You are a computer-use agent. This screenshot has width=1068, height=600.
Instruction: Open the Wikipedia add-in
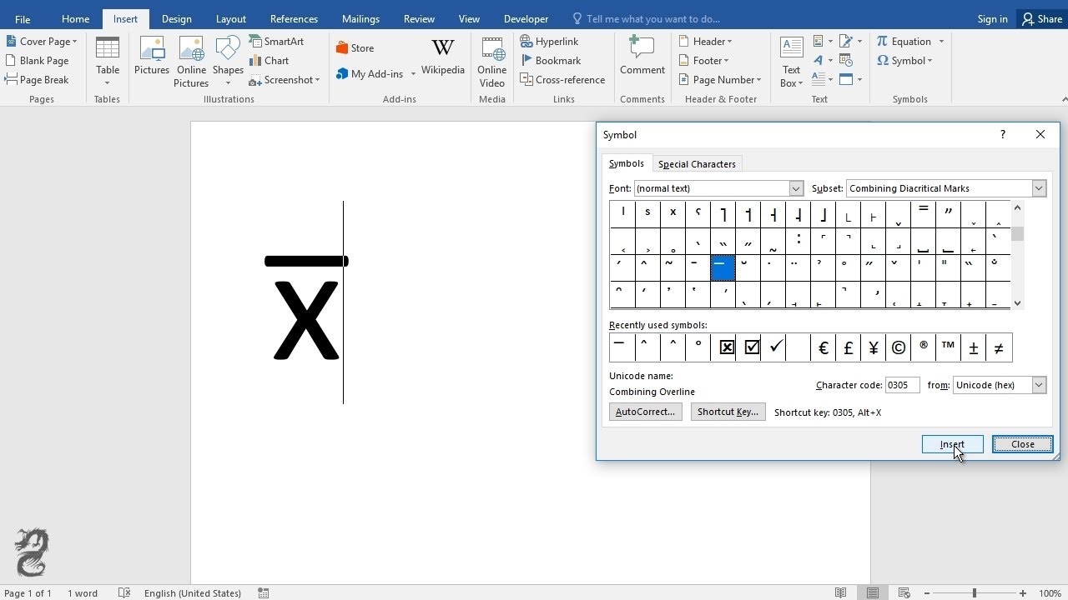click(x=443, y=57)
